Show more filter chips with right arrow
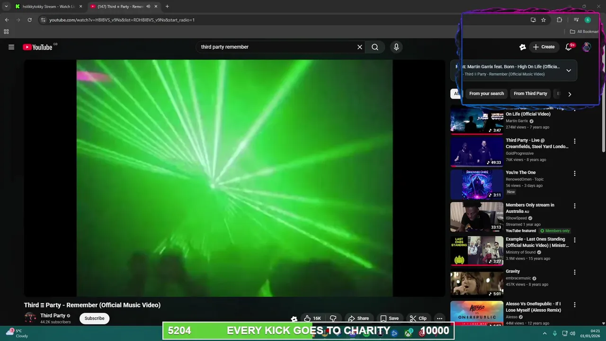The height and width of the screenshot is (341, 606). coord(570,94)
